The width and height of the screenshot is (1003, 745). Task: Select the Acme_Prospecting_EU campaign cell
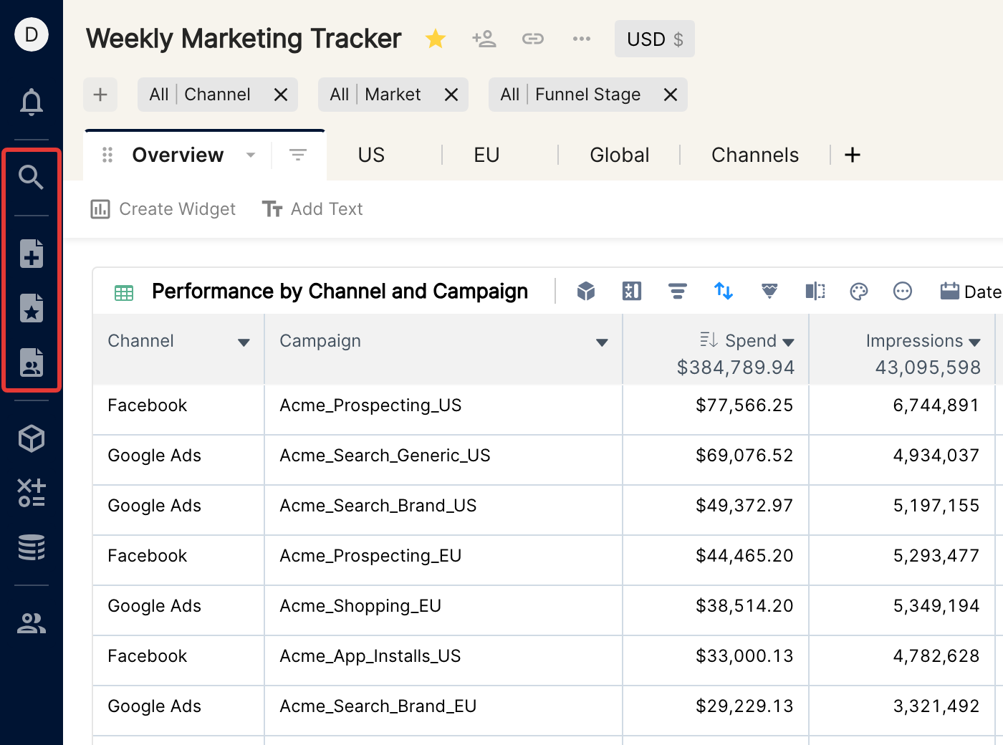coord(443,560)
